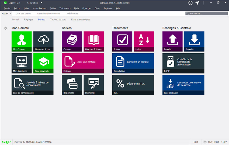Viewport: 229px width, 145px height.
Task: Click Liste des factures clients link
Action: [49, 13]
